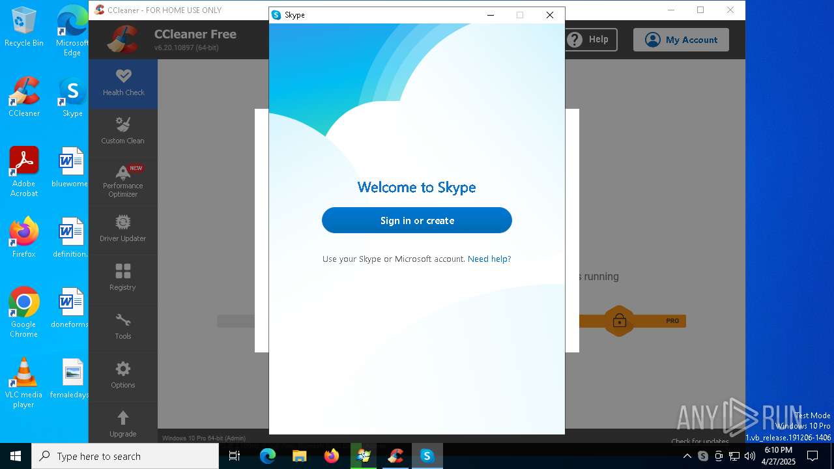The height and width of the screenshot is (469, 834).
Task: Click Upgrade in CCleaner sidebar
Action: pos(123,424)
